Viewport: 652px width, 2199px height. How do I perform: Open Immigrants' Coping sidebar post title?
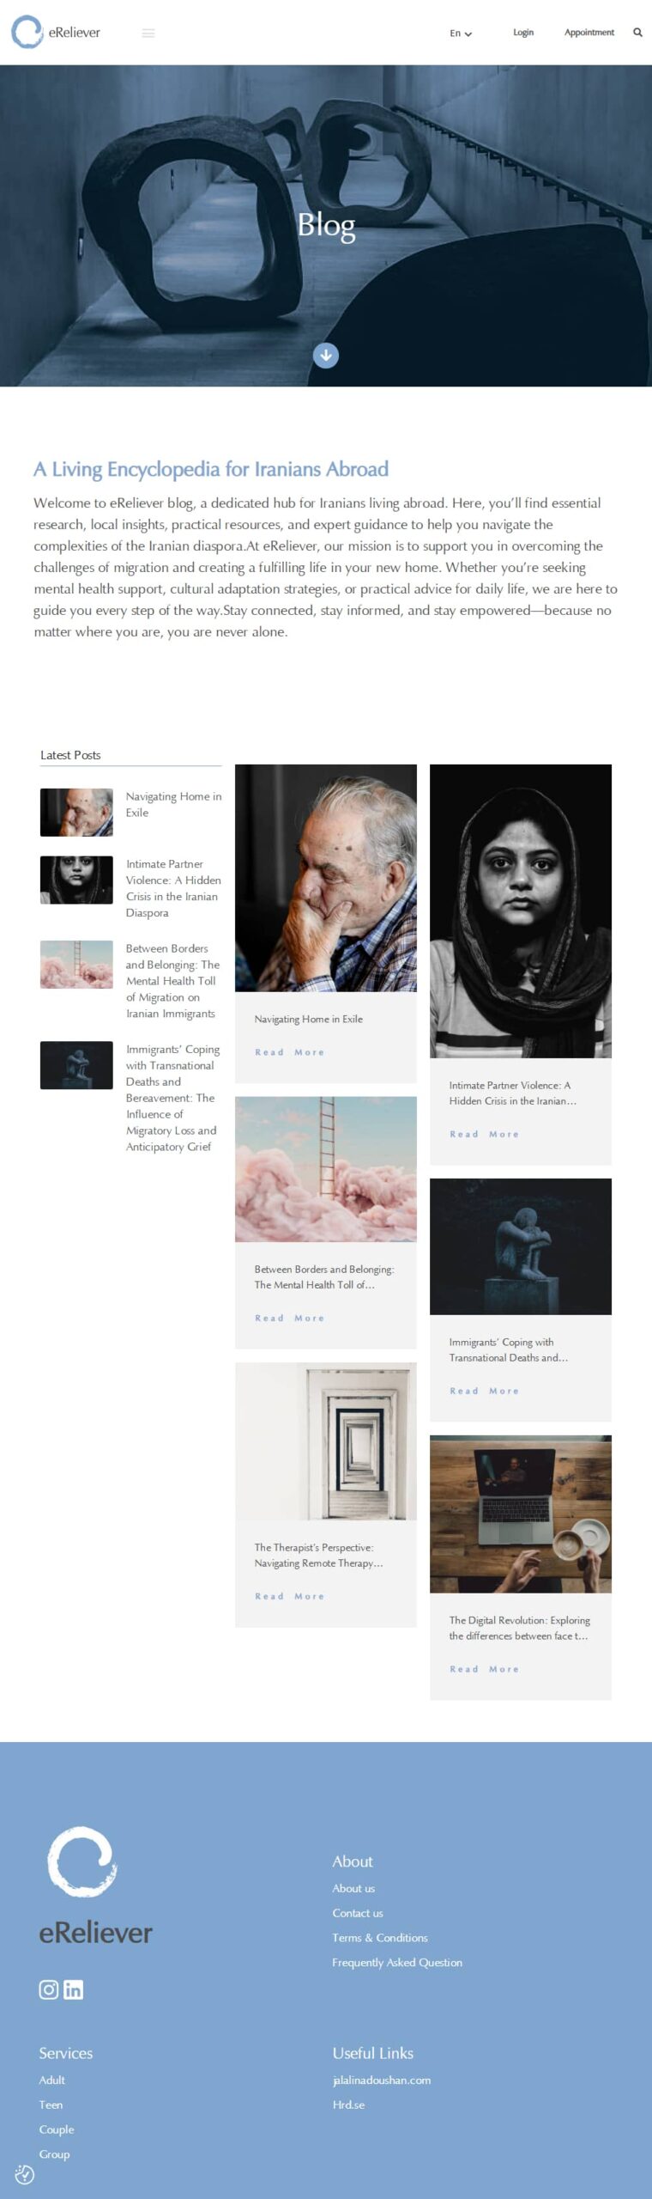tap(172, 1098)
